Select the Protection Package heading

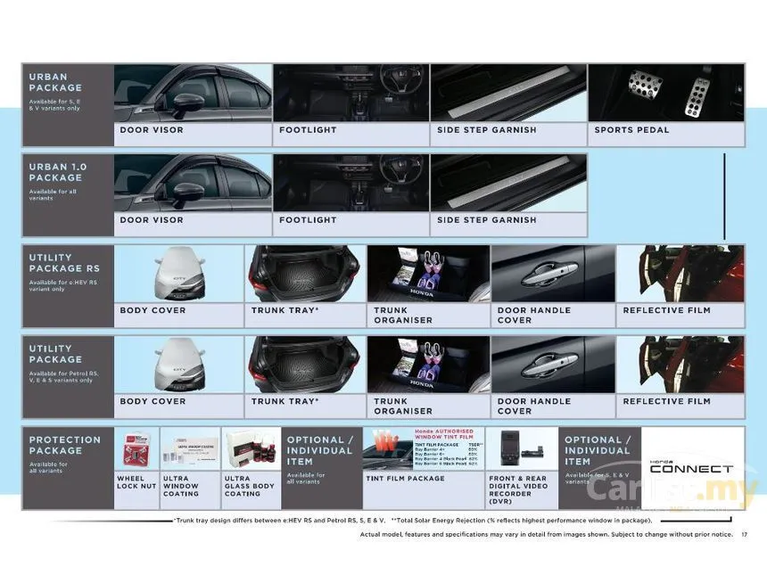[x=65, y=445]
